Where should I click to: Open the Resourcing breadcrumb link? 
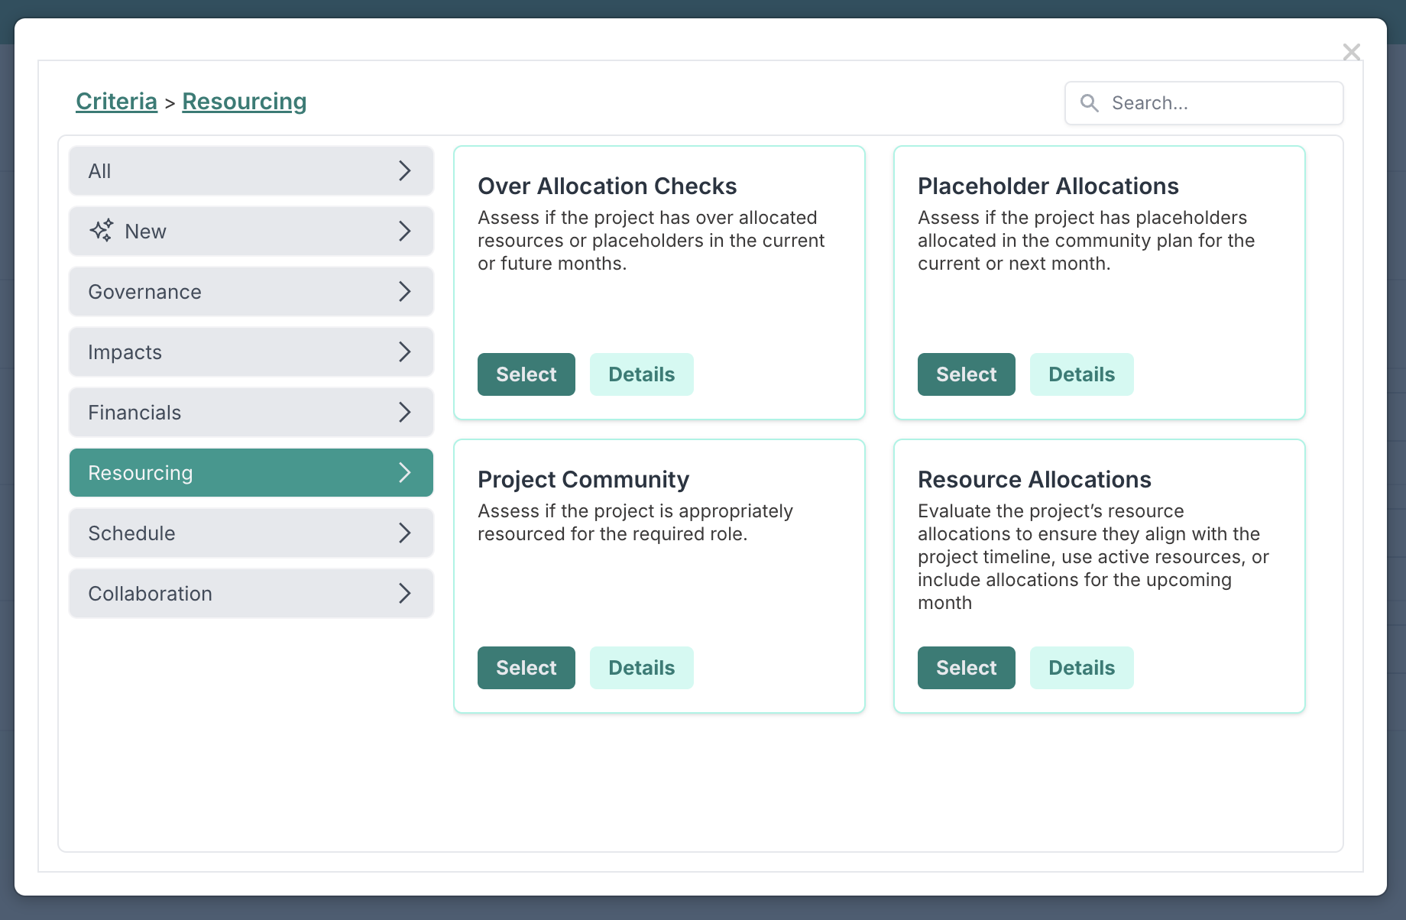[245, 102]
